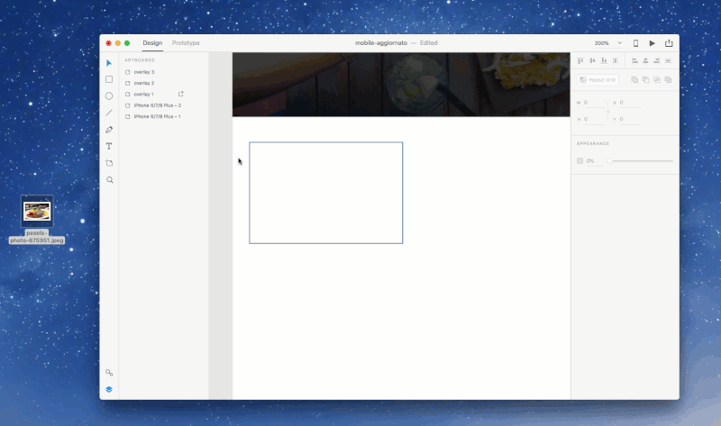The height and width of the screenshot is (426, 721).
Task: Select iPhone 6/7/8 Plus – 2 artboard
Action: [157, 105]
